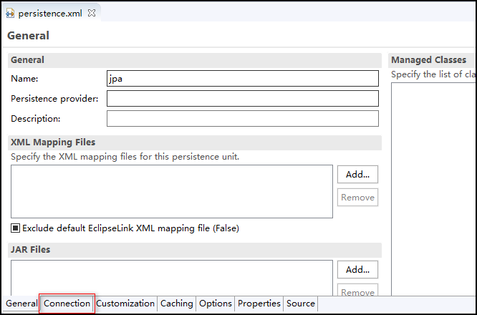The image size is (477, 315).
Task: Close the persistence.xml editor tab
Action: pos(92,13)
